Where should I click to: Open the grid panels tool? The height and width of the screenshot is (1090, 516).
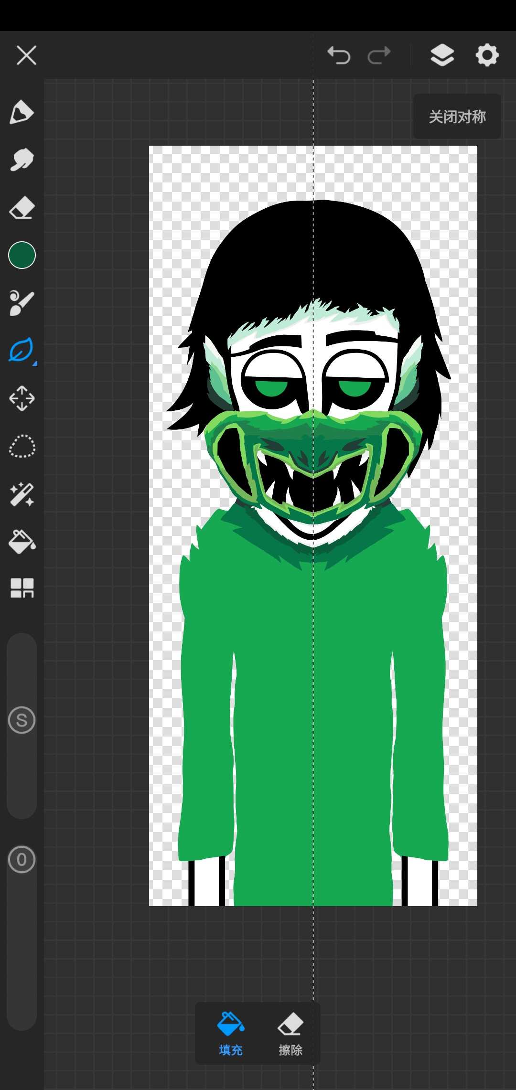[22, 588]
